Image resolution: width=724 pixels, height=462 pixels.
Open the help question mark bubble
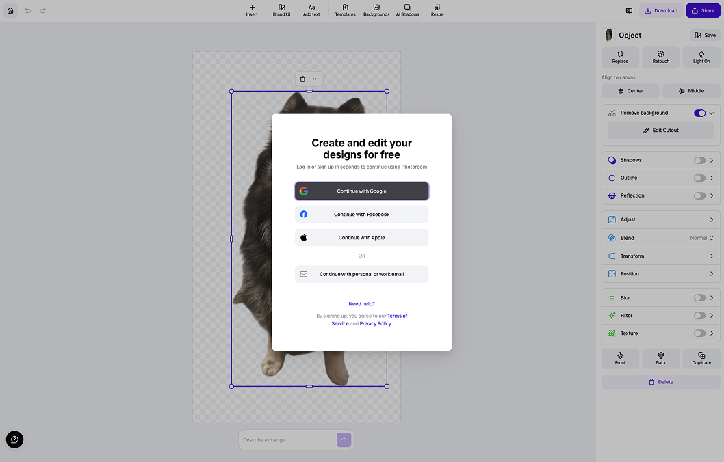coord(15,439)
